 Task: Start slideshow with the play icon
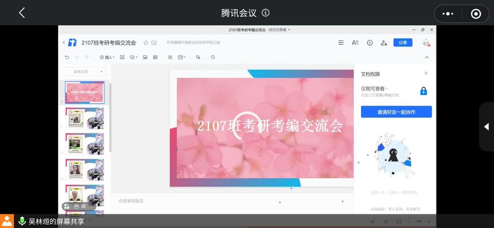click(x=370, y=43)
